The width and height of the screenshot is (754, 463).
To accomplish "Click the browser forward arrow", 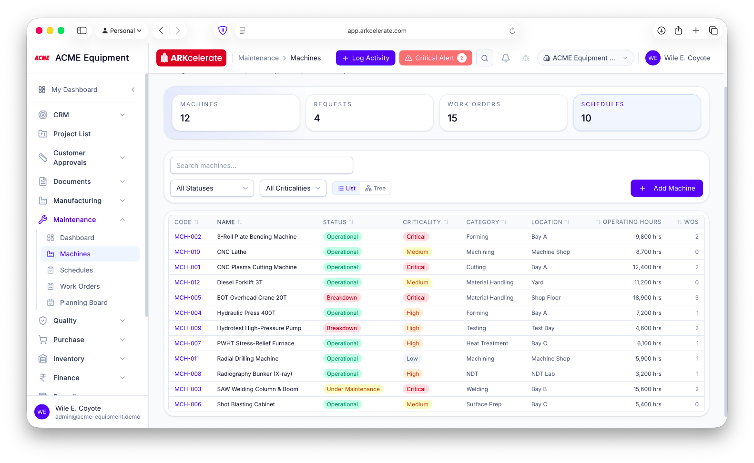I will pos(178,30).
